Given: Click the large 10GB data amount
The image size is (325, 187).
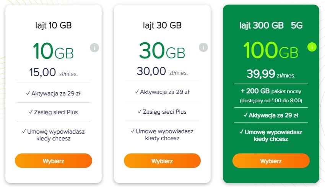Looking at the screenshot, I should click(53, 51).
